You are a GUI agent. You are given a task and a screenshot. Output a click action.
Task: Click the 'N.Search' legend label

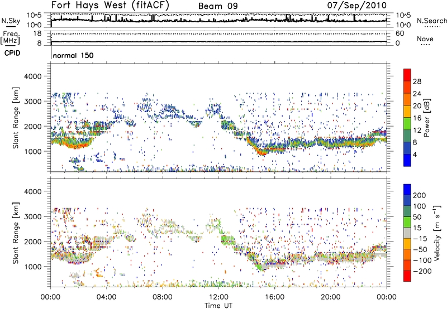click(x=431, y=21)
